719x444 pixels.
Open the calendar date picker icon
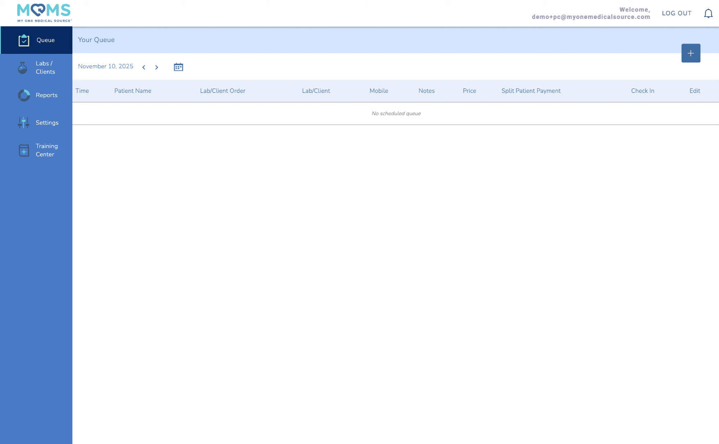click(x=178, y=67)
